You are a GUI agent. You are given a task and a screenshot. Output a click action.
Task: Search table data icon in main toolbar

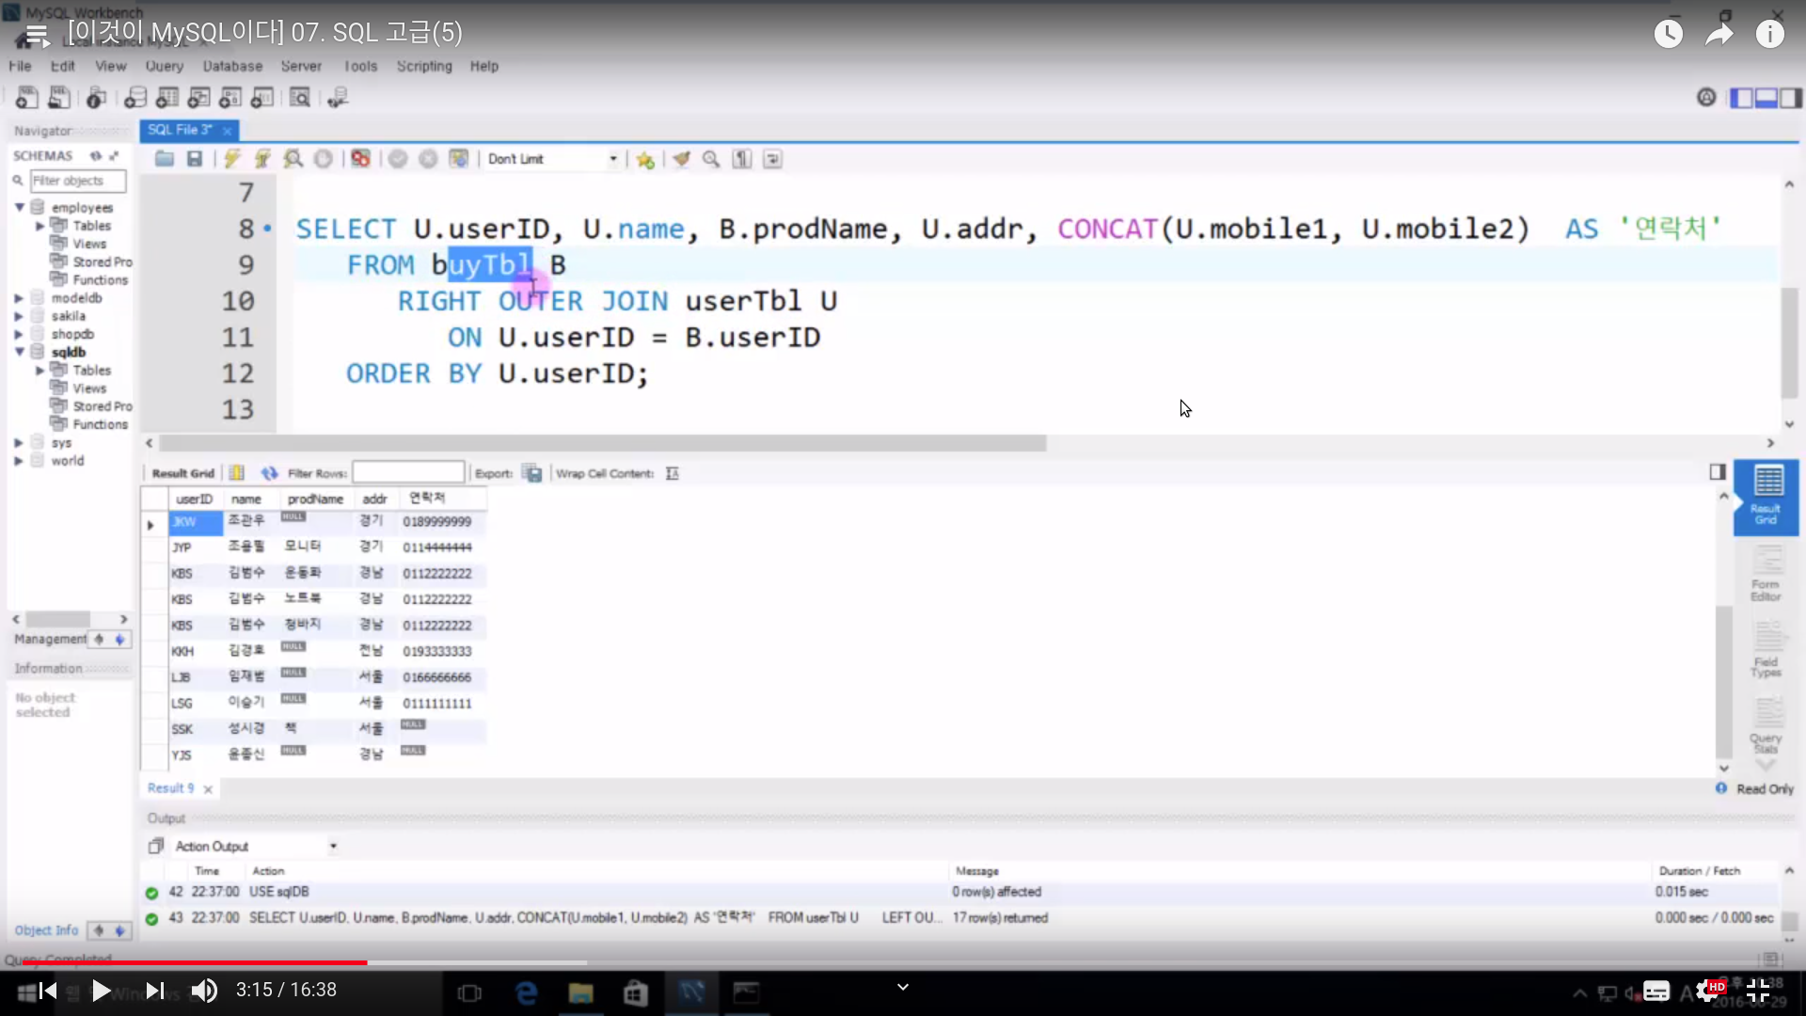(x=300, y=97)
